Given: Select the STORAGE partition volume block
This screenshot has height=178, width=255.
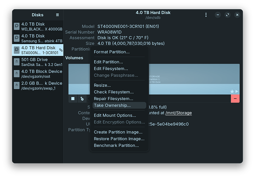Looking at the screenshot, I should click(x=192, y=78).
